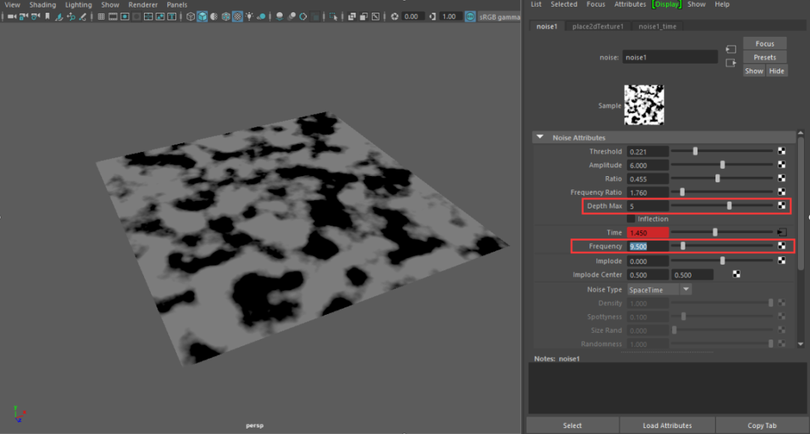810x434 pixels.
Task: Open the Noise Type dropdown
Action: pyautogui.click(x=659, y=289)
